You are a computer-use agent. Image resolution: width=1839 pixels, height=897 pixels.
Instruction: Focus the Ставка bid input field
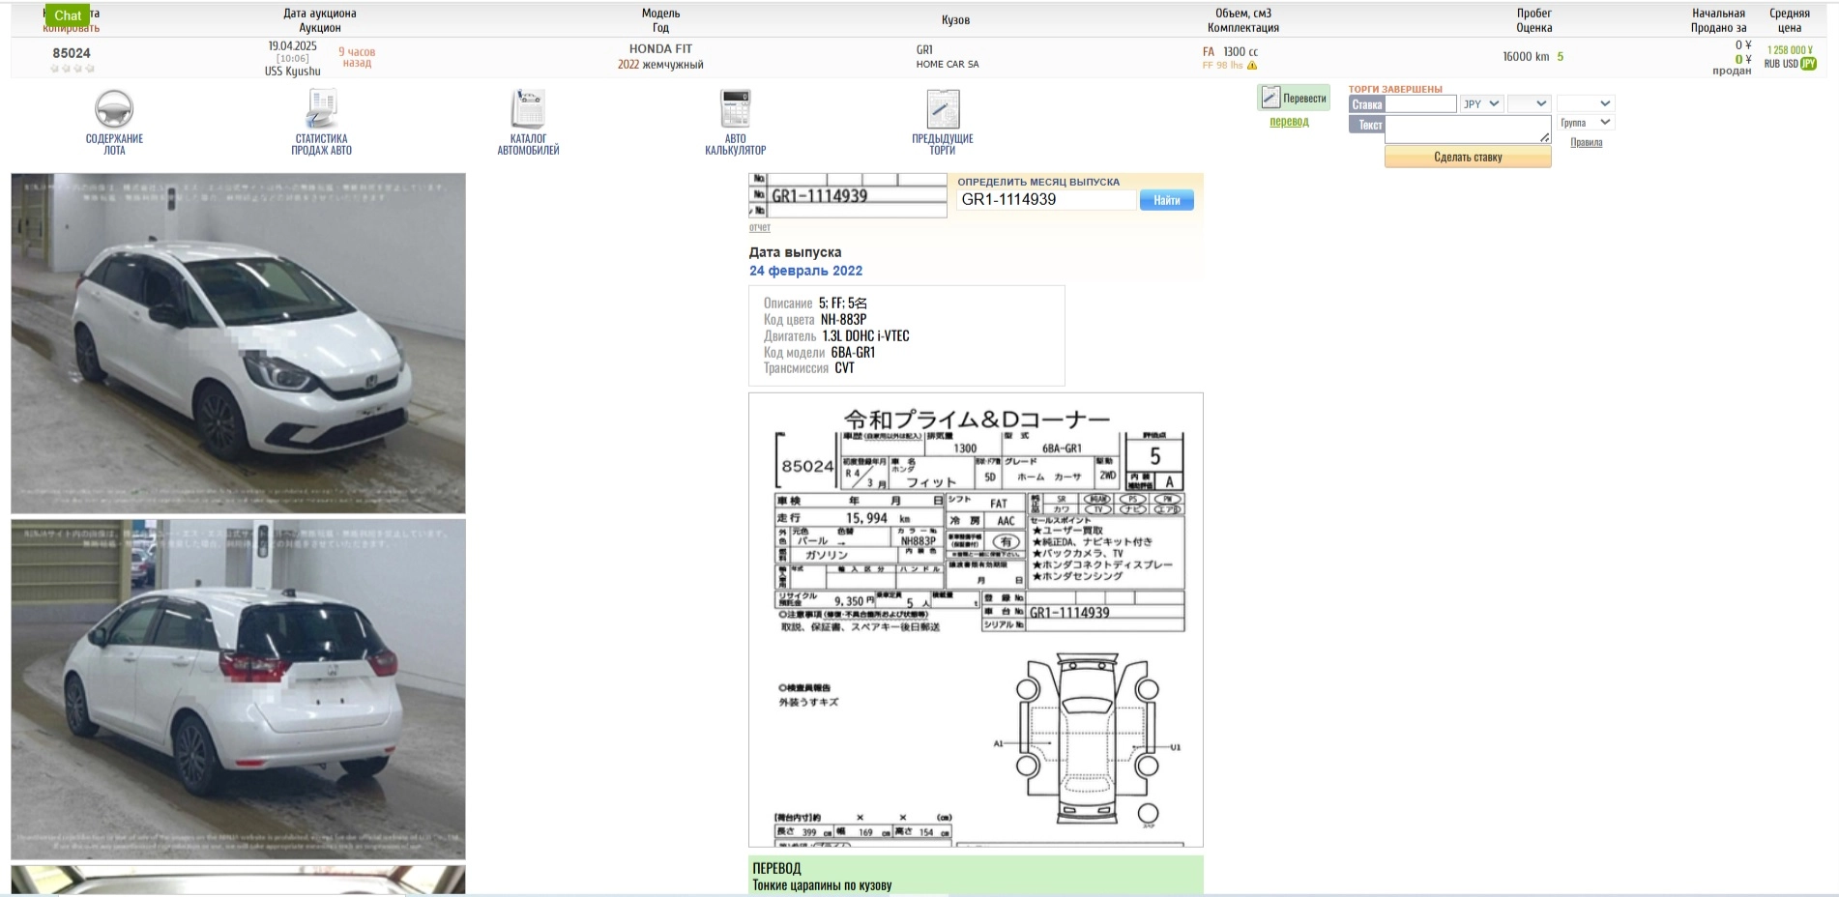click(1420, 103)
